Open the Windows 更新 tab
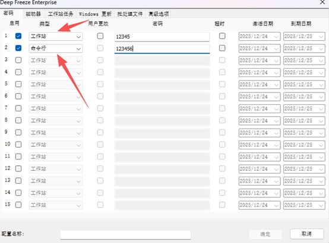 95,14
